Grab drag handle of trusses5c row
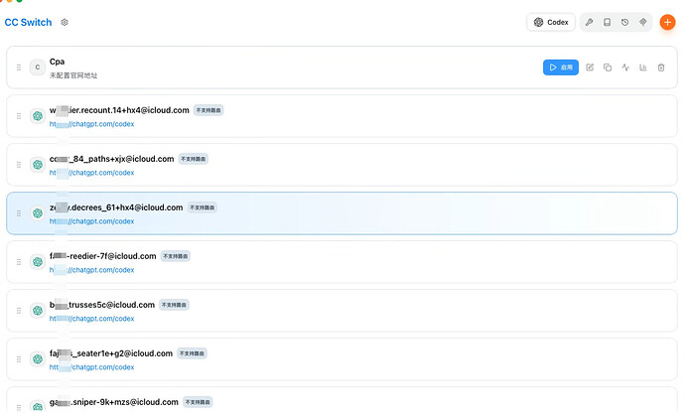685x415 pixels. 19,311
